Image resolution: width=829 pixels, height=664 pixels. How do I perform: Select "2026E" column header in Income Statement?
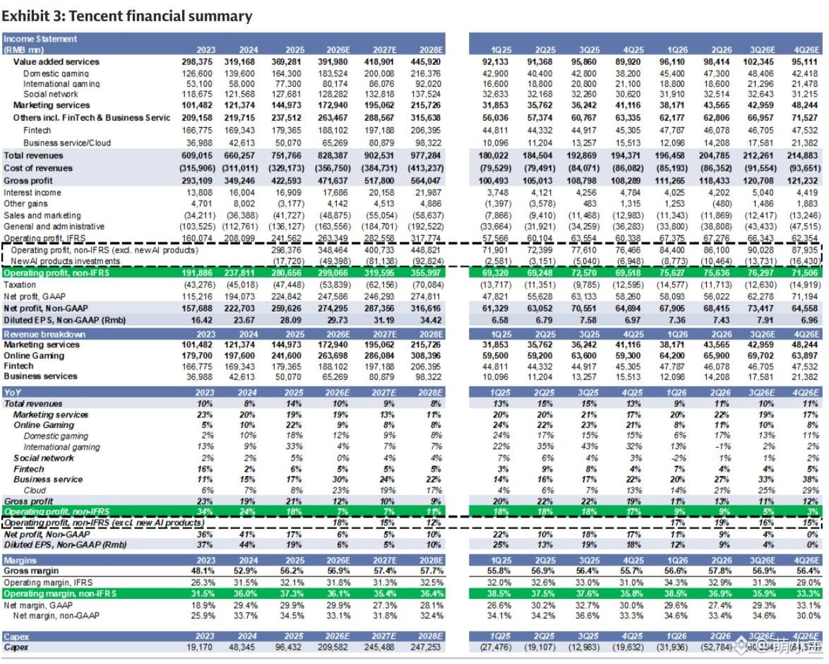point(338,49)
